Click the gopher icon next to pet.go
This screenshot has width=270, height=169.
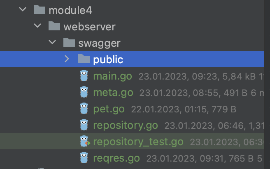coord(84,109)
